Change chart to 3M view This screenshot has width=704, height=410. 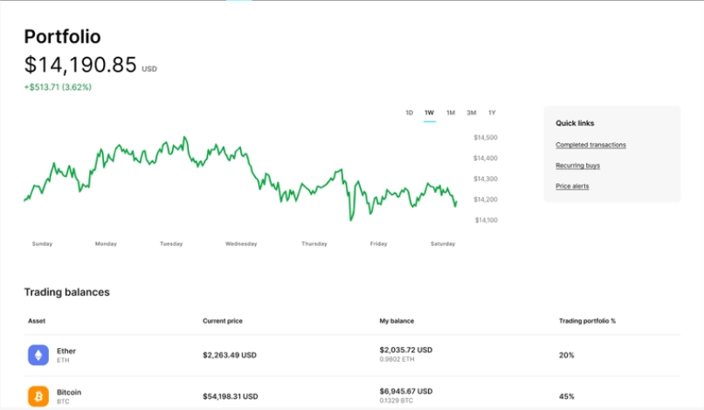472,113
